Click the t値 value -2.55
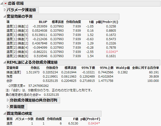161x126 pixels. click(90, 52)
